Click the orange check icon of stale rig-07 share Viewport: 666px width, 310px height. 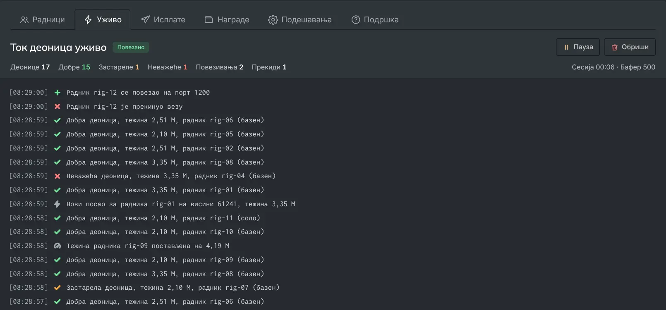click(x=57, y=288)
